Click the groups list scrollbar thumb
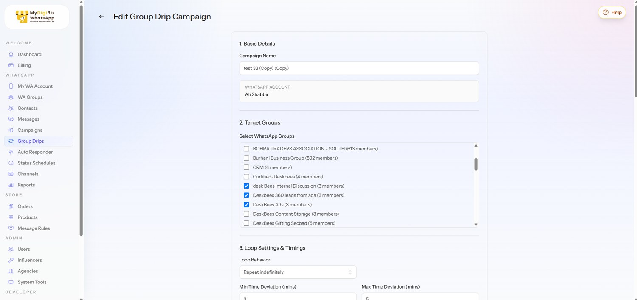This screenshot has height=300, width=637. 476,164
